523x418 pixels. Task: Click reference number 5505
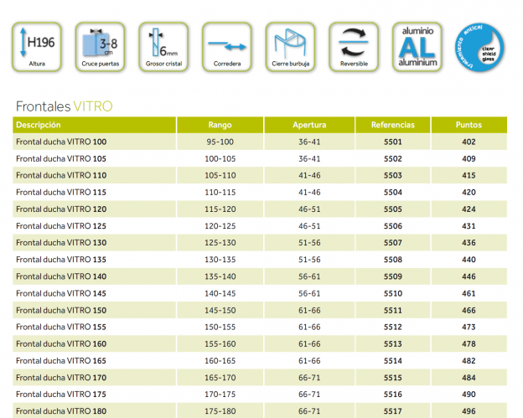coord(392,209)
